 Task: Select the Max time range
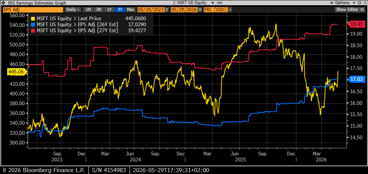pyautogui.click(x=131, y=10)
